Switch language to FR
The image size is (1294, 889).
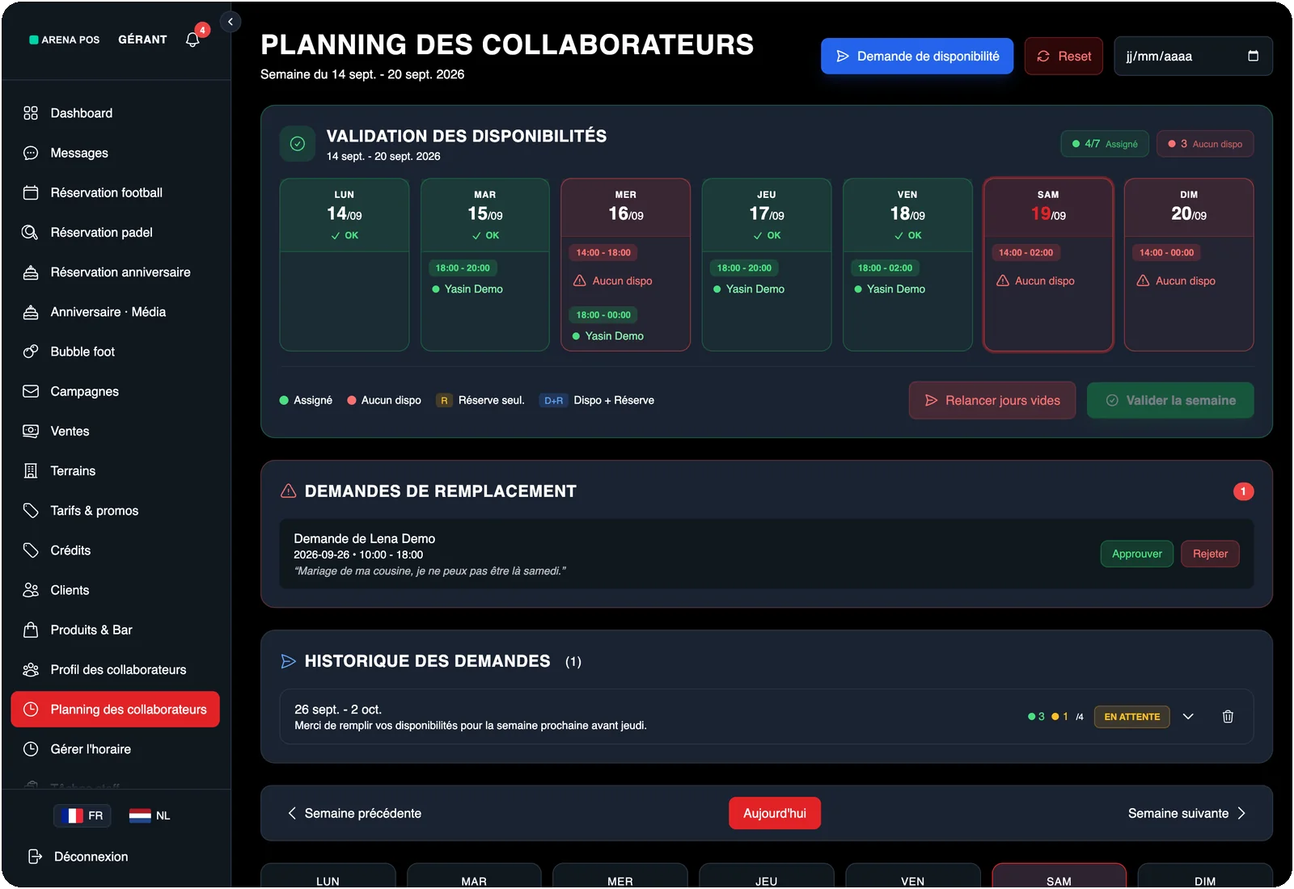(x=82, y=815)
